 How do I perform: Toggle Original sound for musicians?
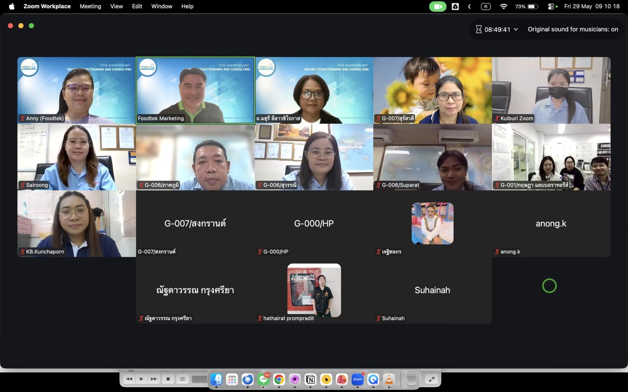[x=573, y=29]
